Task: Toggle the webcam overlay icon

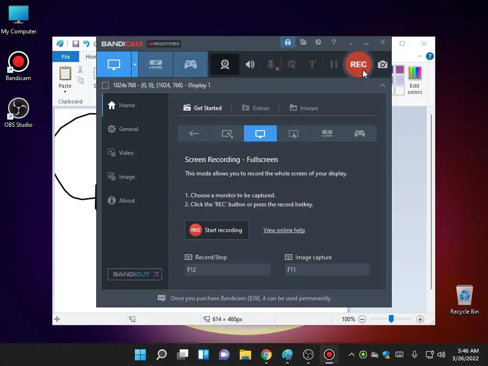Action: (x=225, y=64)
